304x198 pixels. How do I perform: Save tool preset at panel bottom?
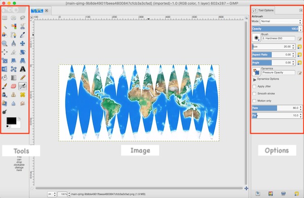[x=258, y=193]
